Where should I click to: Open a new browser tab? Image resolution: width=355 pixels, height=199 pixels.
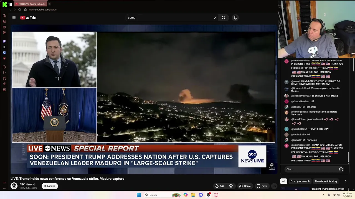pyautogui.click(x=49, y=4)
